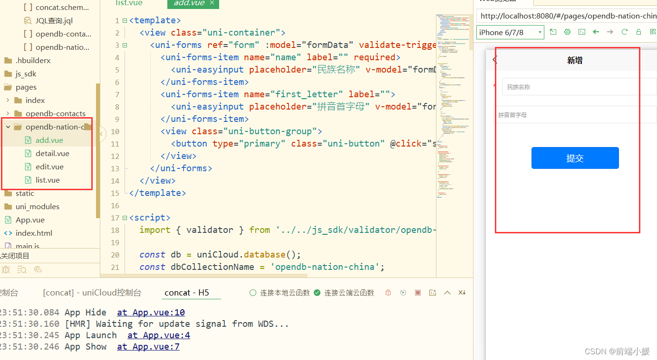Screen dimensions: 657x360
Task: Click the rerun icon in console toolbar
Action: click(403, 293)
